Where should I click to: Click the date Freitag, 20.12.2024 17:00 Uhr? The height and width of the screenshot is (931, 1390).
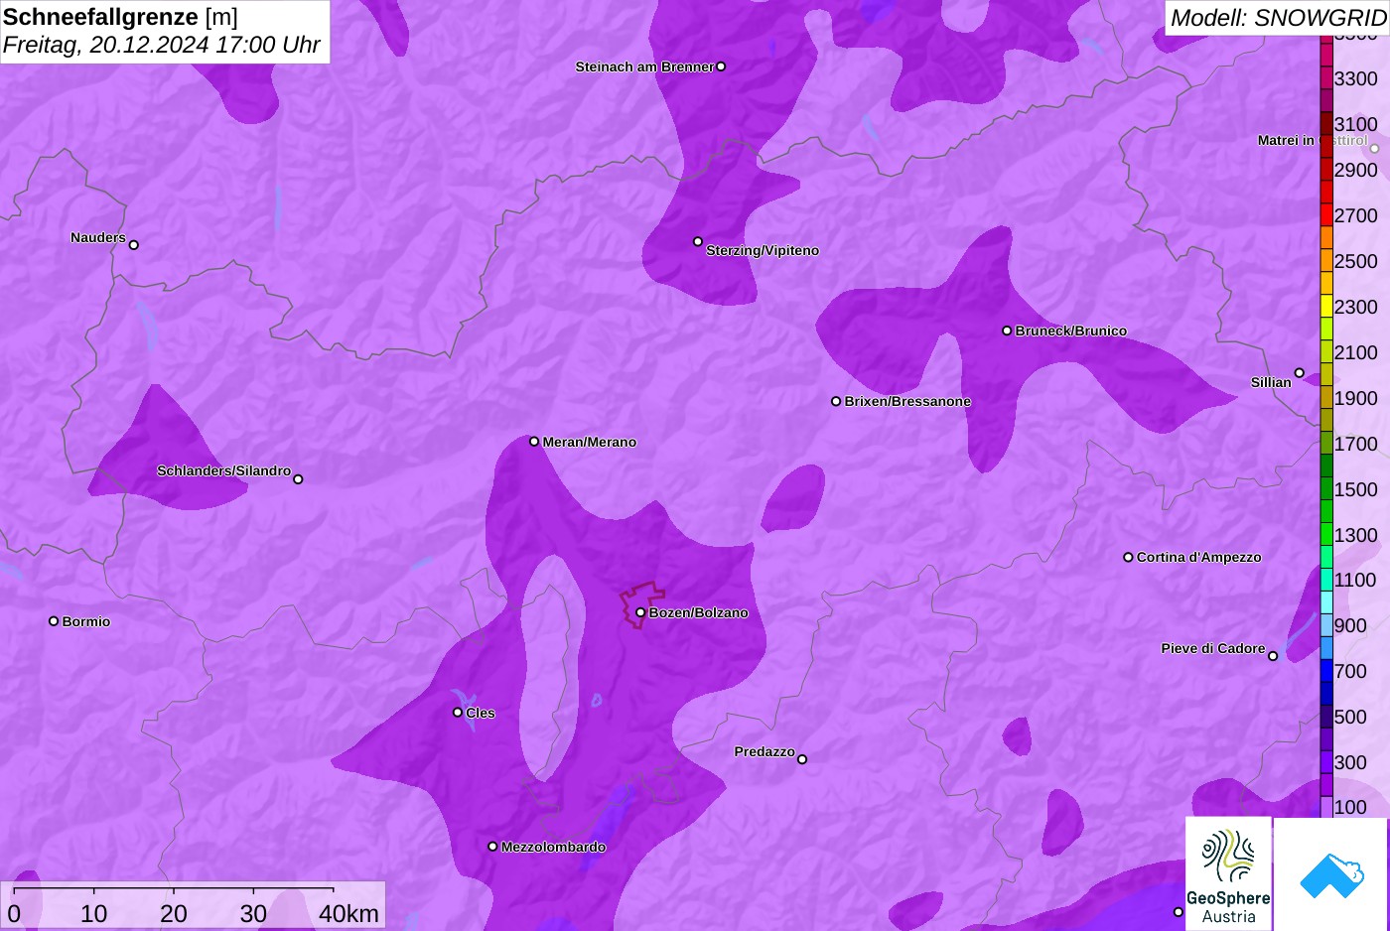(161, 45)
